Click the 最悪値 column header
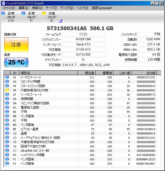The width and height of the screenshot is (165, 171). (105, 73)
